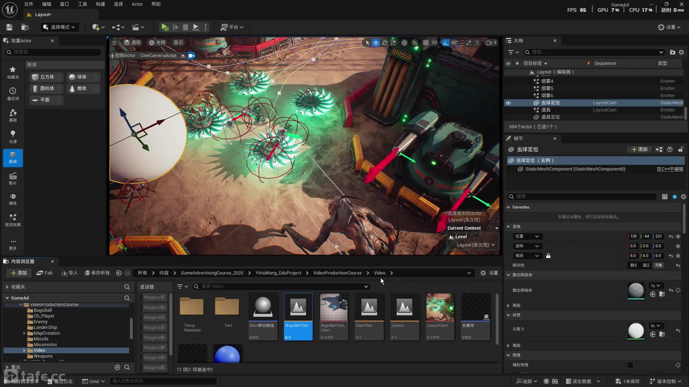Collapse the 变换 transform section
Image resolution: width=689 pixels, height=387 pixels.
pos(508,226)
